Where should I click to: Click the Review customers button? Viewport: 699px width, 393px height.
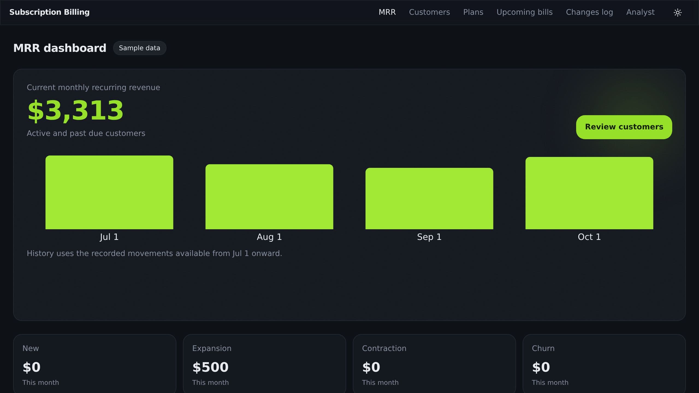(624, 127)
